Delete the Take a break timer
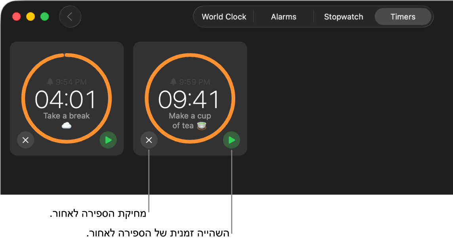 pos(26,140)
